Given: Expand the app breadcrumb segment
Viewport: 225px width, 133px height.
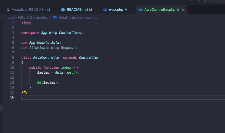Looking at the screenshot, I should click(10, 18).
